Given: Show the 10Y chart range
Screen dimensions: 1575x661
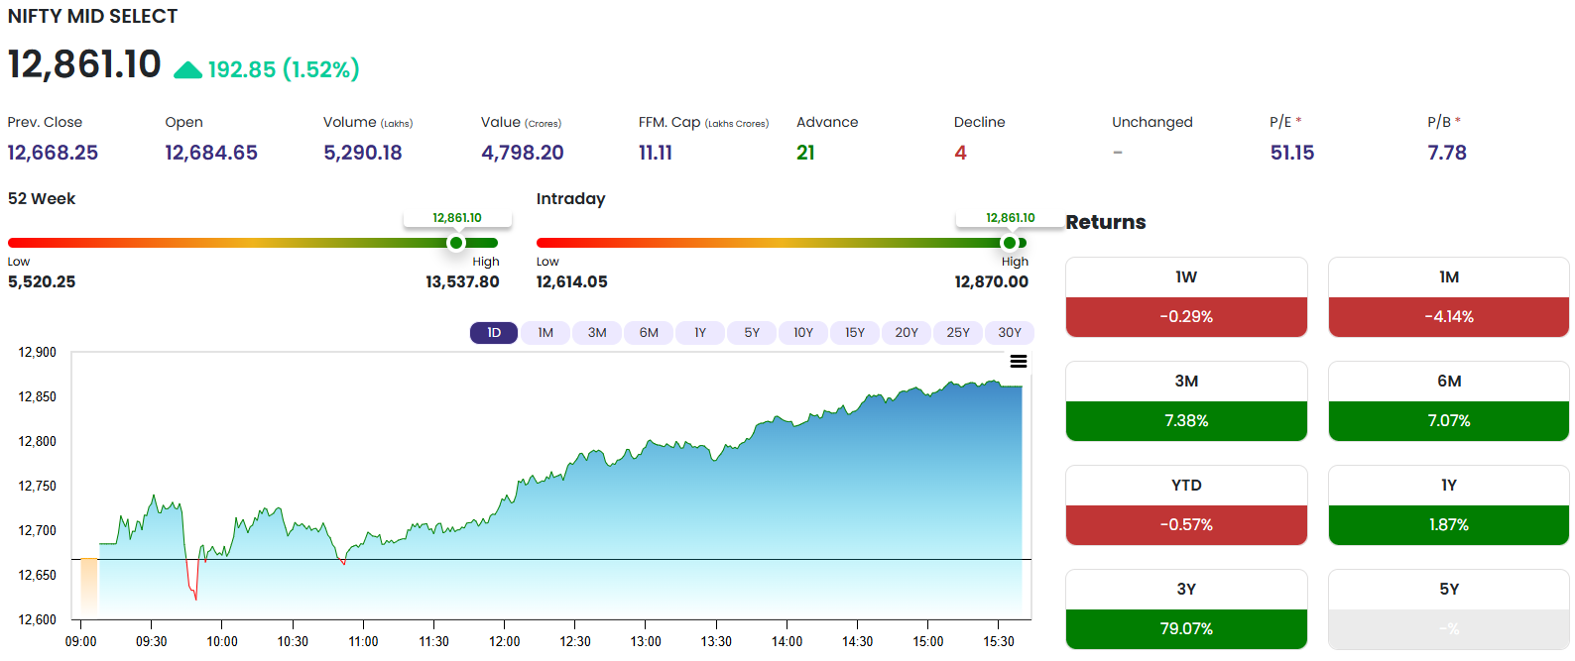Looking at the screenshot, I should 803,333.
